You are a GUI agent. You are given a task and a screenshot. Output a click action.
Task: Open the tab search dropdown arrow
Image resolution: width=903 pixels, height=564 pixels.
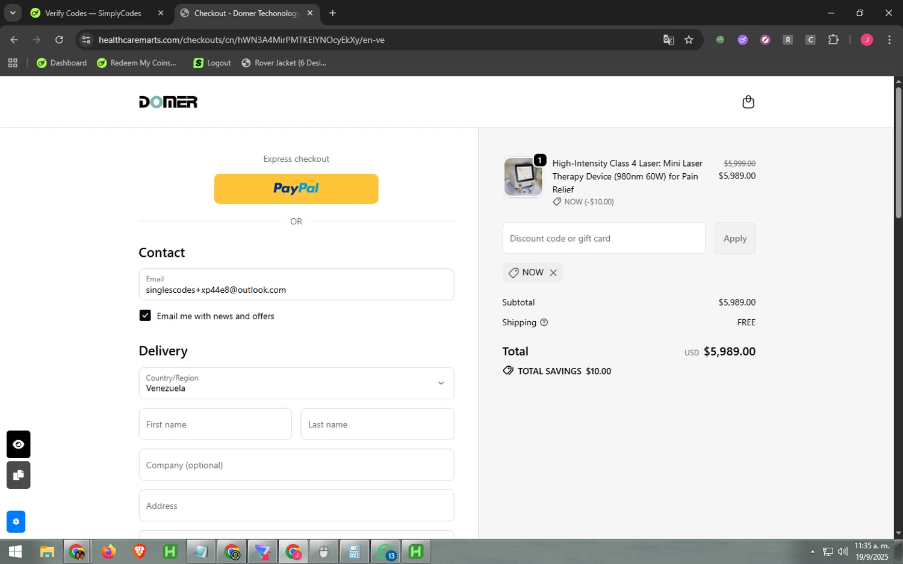point(13,13)
